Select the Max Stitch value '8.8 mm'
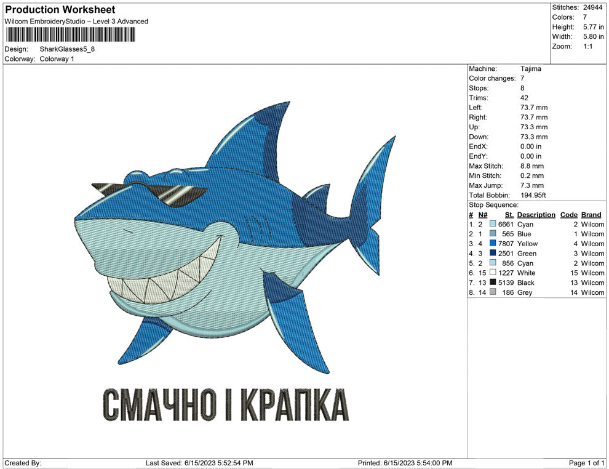609x469 pixels. pos(532,166)
